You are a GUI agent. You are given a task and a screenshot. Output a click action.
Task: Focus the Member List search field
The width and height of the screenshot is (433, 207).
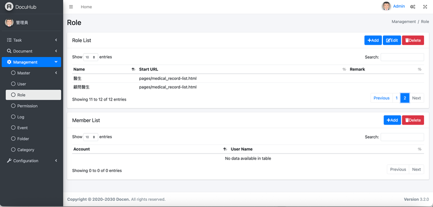(402, 137)
